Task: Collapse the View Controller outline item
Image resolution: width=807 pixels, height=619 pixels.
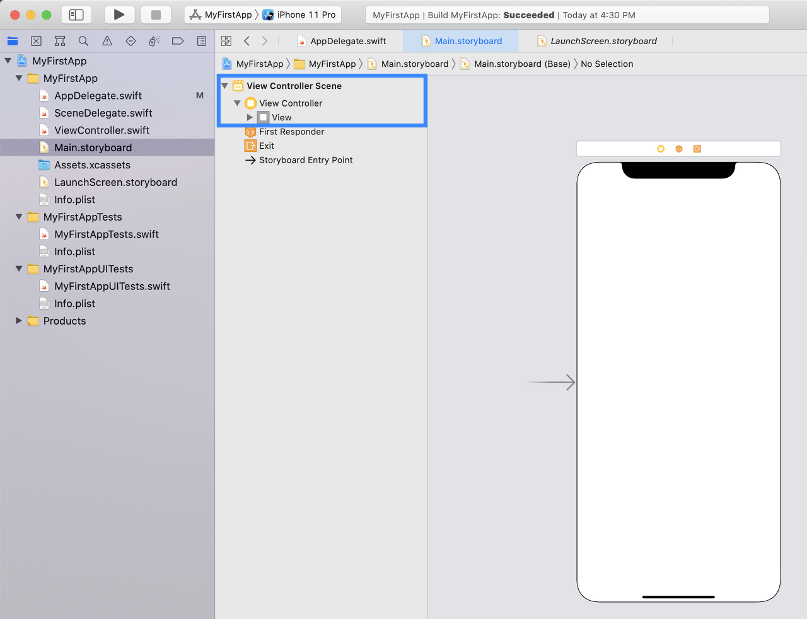Action: coord(237,103)
